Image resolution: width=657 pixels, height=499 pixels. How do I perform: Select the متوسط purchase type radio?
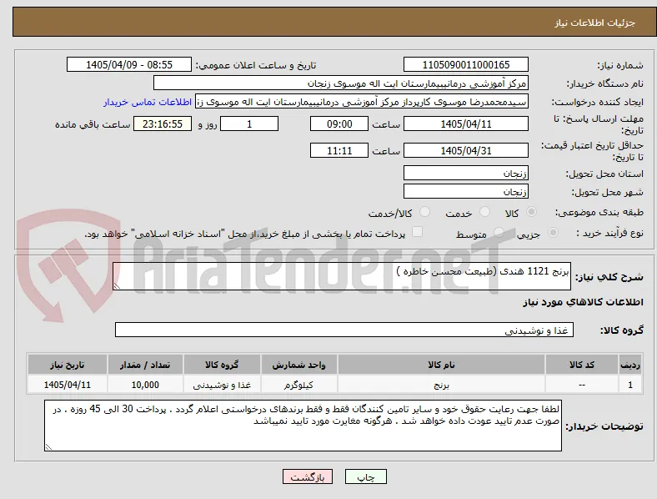tap(499, 232)
